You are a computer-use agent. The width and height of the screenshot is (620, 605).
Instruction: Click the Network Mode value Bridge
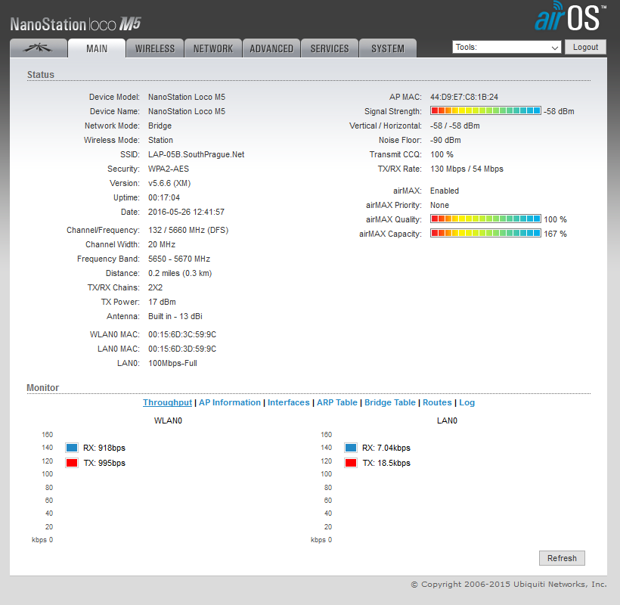click(x=160, y=126)
